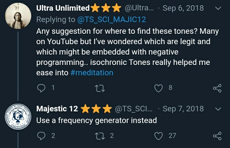230x148 pixels.
Task: Click the Sep 7, 2018 timestamp
Action: [183, 109]
